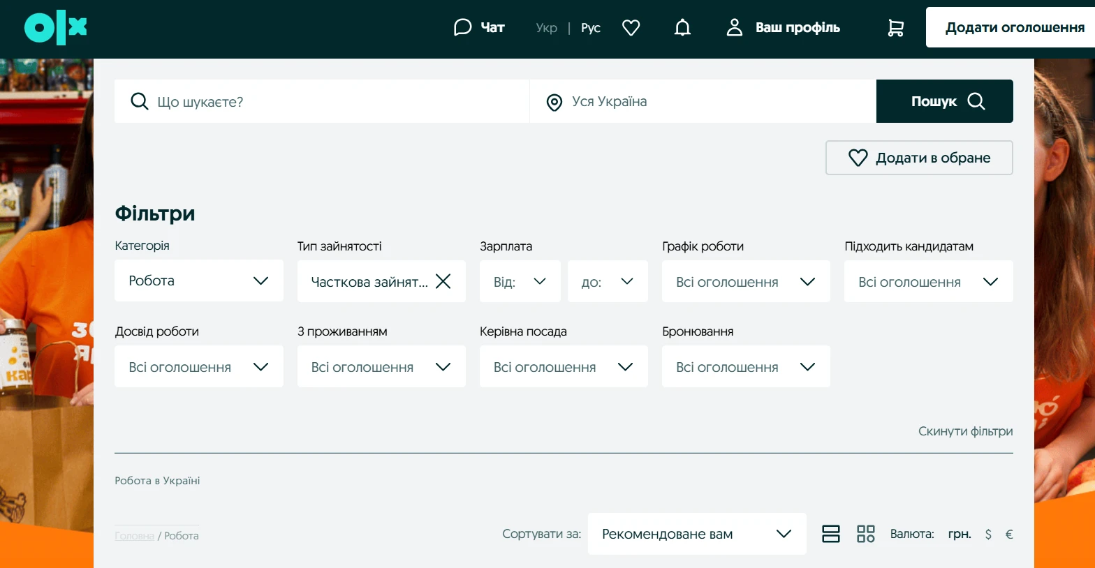Viewport: 1095px width, 568px height.
Task: Click the OLX logo
Action: pyautogui.click(x=56, y=28)
